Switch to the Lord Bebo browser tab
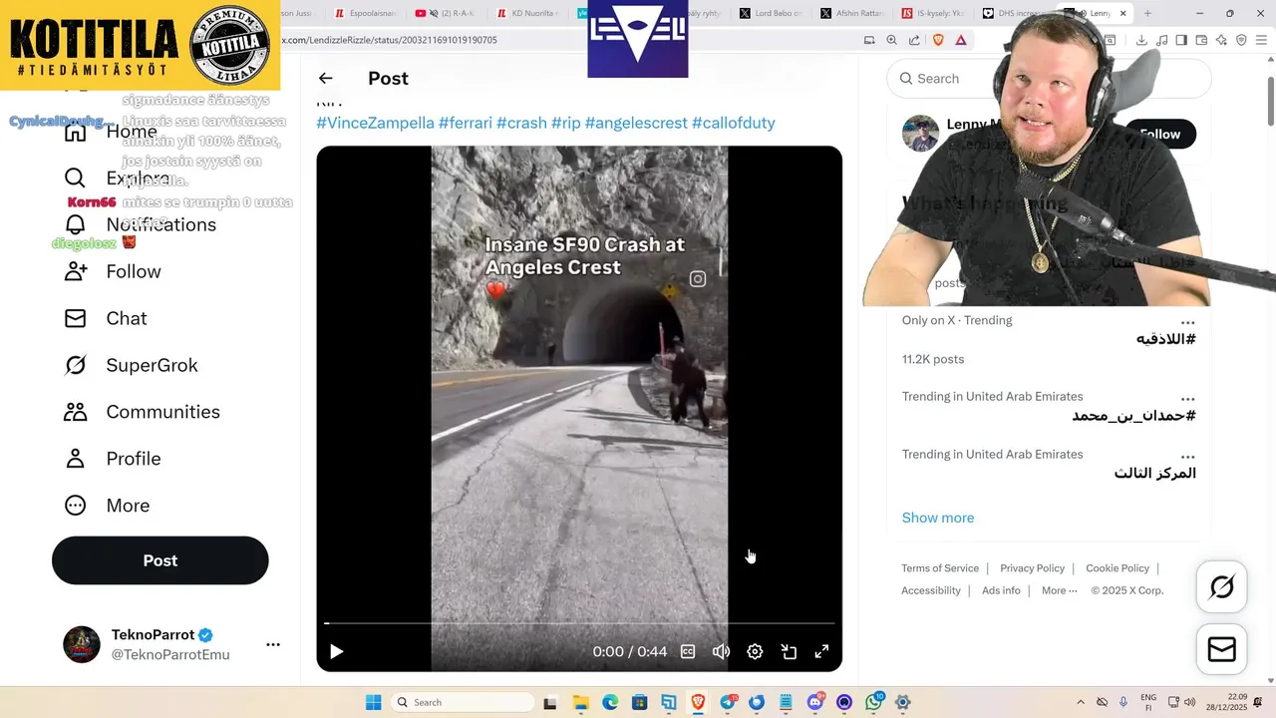Screen dimensions: 1276x718 click(772, 13)
